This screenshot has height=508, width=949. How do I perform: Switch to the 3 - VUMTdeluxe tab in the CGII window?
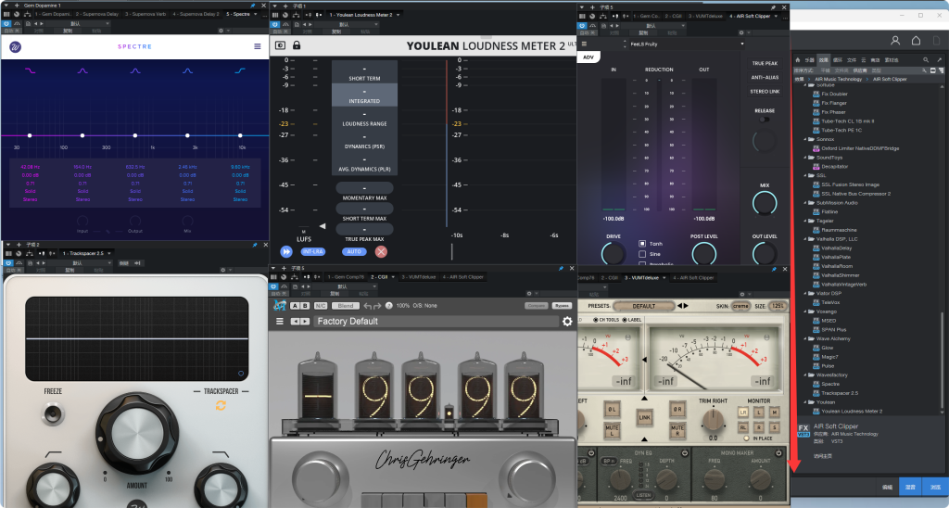coord(418,277)
